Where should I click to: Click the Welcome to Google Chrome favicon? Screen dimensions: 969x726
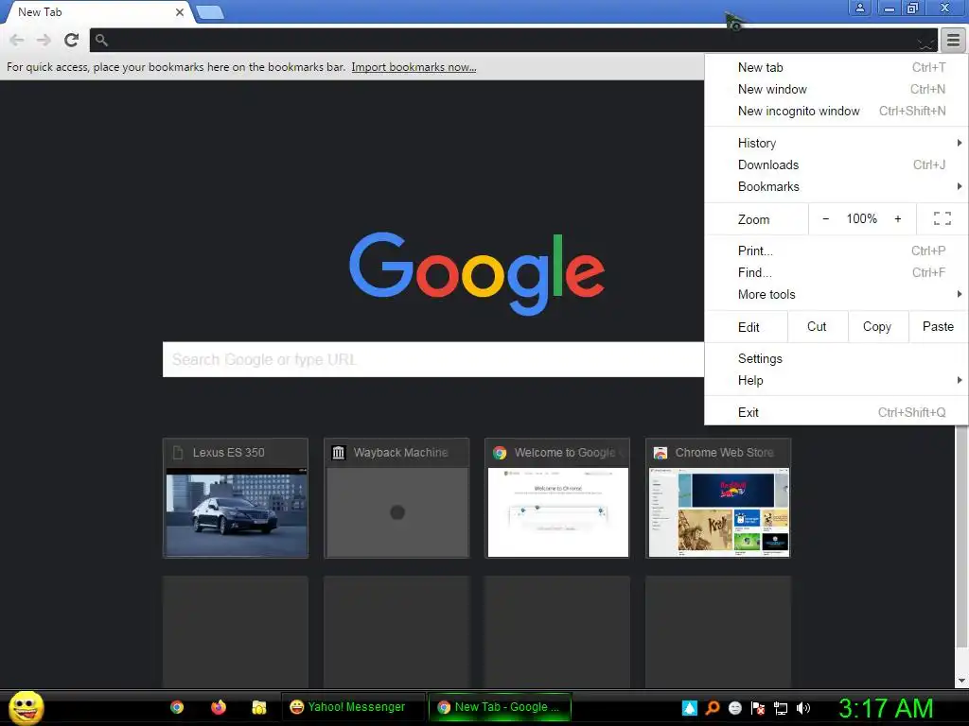500,453
